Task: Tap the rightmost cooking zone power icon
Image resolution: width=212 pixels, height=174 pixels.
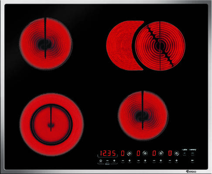Action: click(x=176, y=153)
